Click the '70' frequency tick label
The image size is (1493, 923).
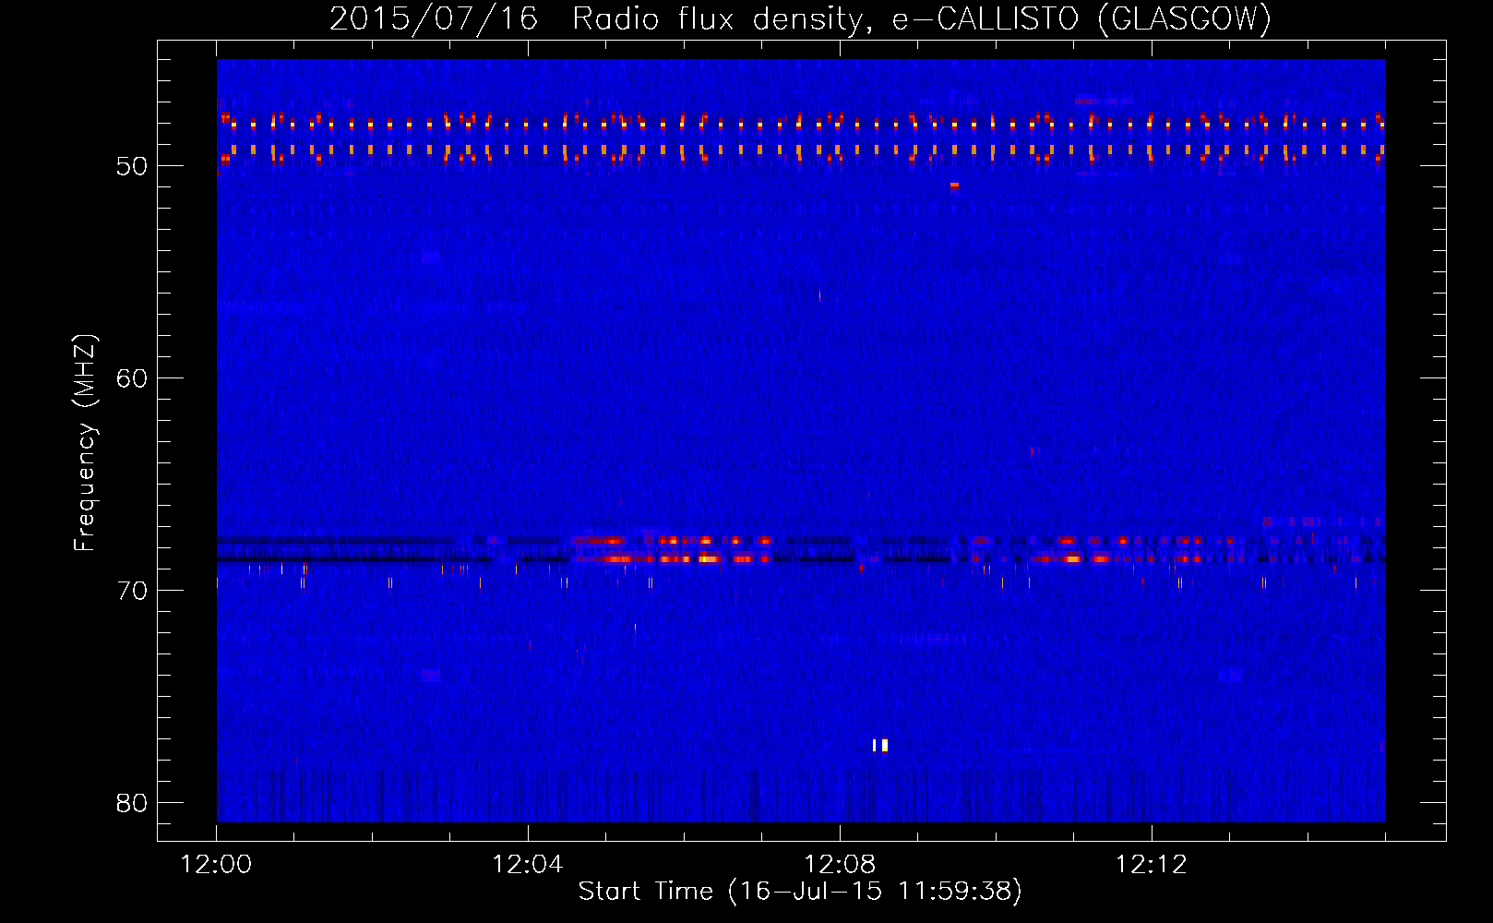click(x=132, y=591)
